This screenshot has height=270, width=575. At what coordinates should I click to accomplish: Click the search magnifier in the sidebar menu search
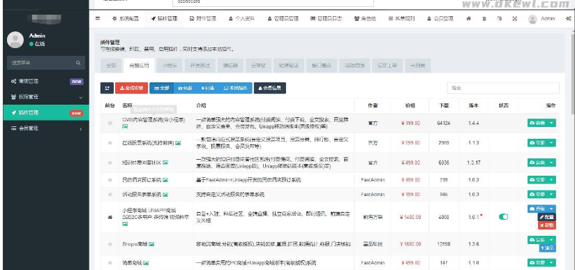pyautogui.click(x=78, y=63)
